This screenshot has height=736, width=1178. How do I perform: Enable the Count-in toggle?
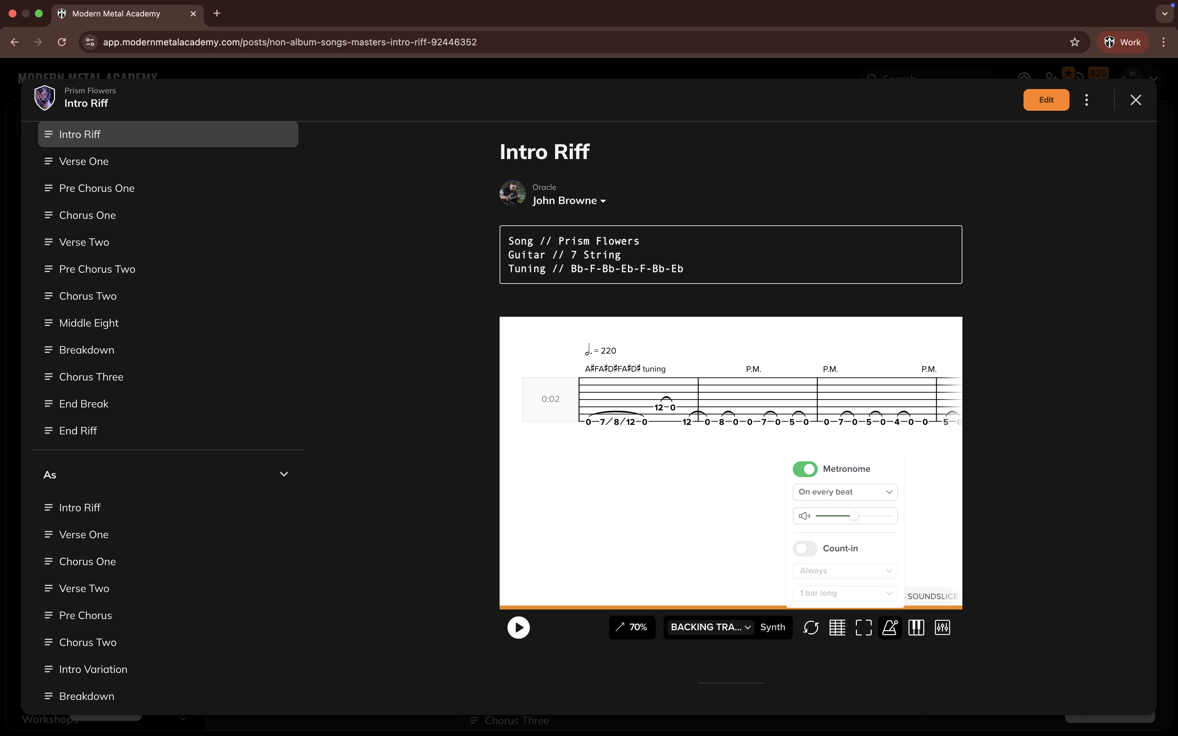point(805,549)
